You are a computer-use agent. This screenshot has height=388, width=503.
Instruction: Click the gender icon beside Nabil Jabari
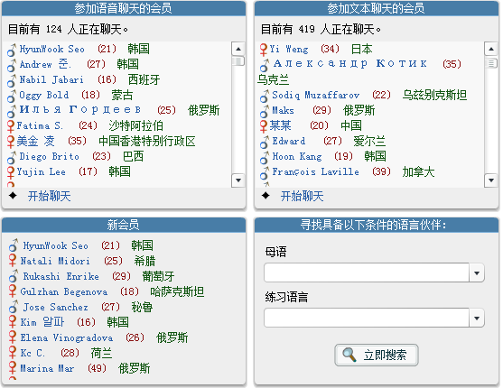pyautogui.click(x=12, y=81)
